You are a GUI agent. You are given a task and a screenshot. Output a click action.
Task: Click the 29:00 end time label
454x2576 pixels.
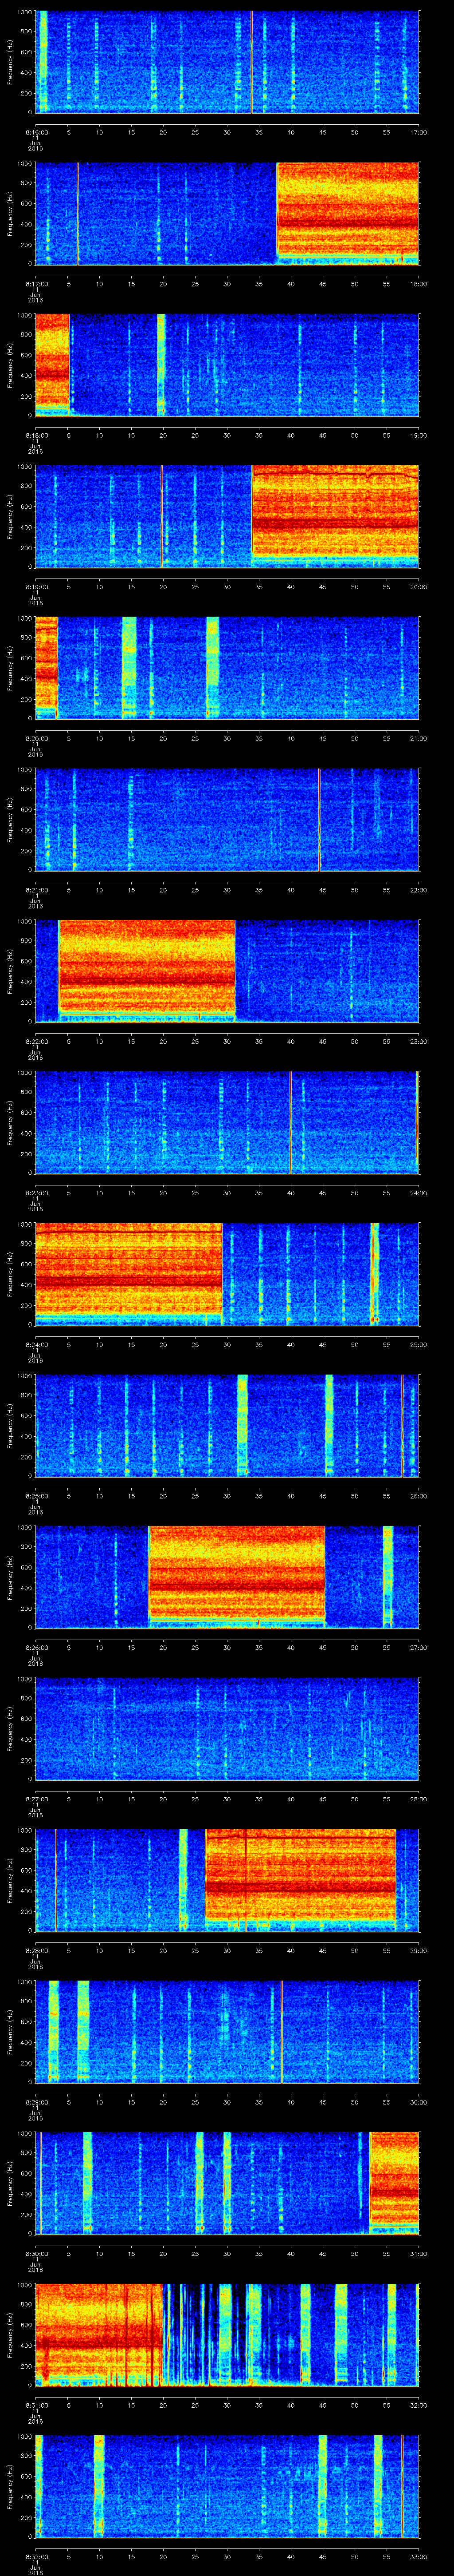click(x=419, y=1950)
